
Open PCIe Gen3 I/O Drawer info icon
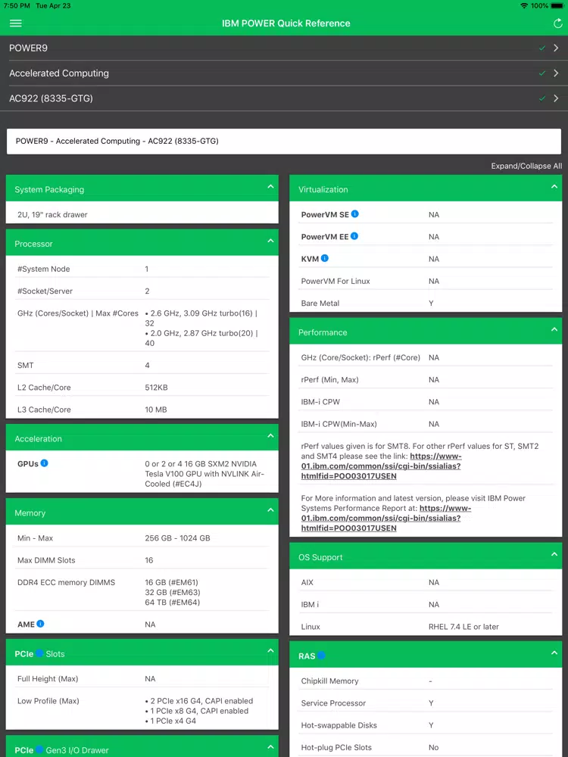point(39,749)
